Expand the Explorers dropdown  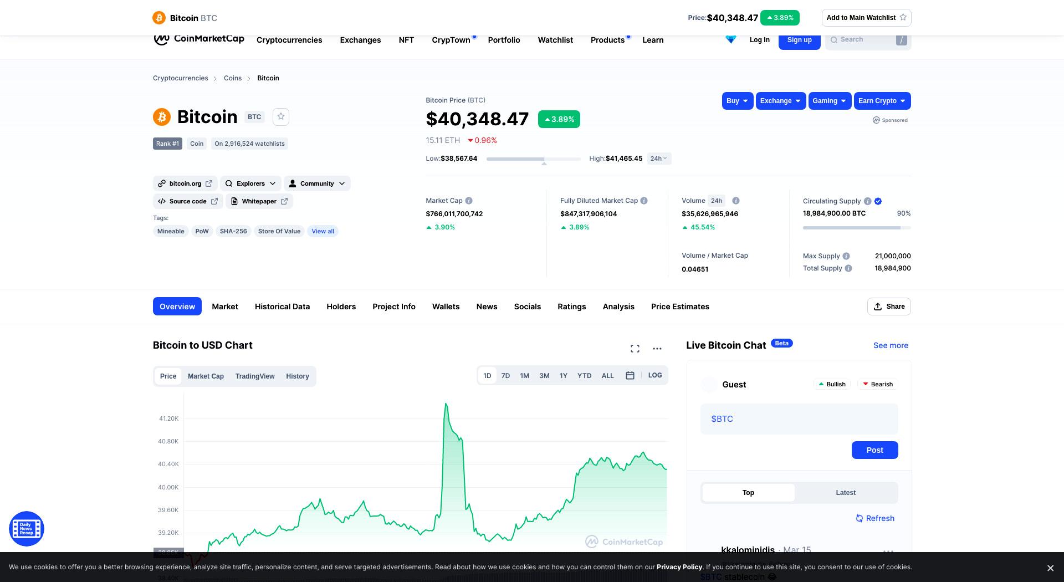(250, 183)
